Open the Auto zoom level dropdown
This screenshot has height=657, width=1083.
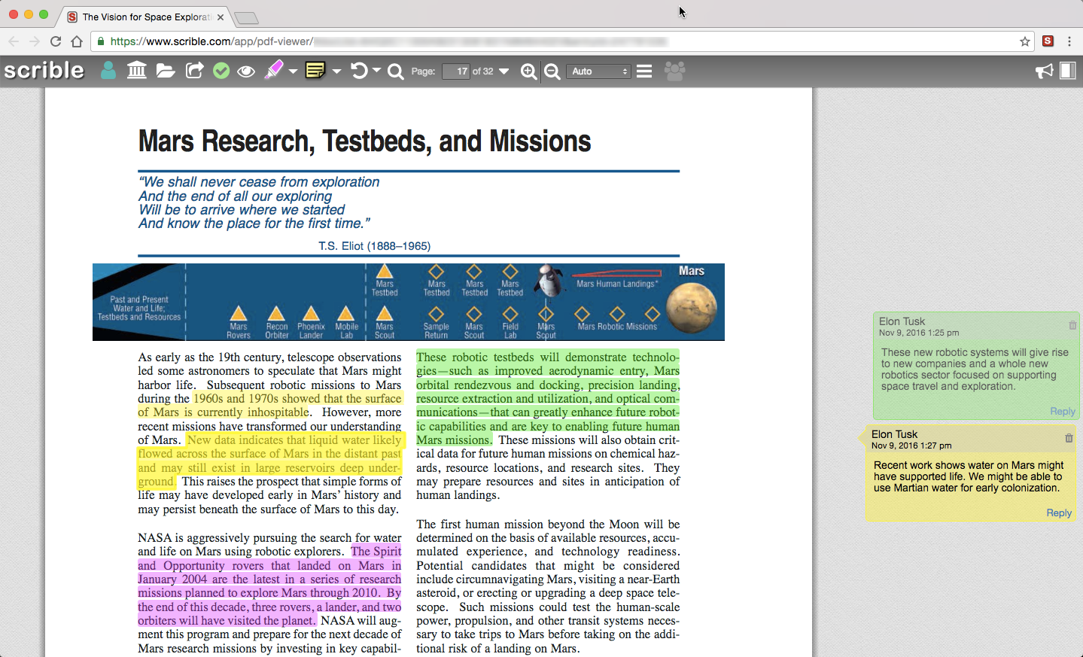[598, 71]
